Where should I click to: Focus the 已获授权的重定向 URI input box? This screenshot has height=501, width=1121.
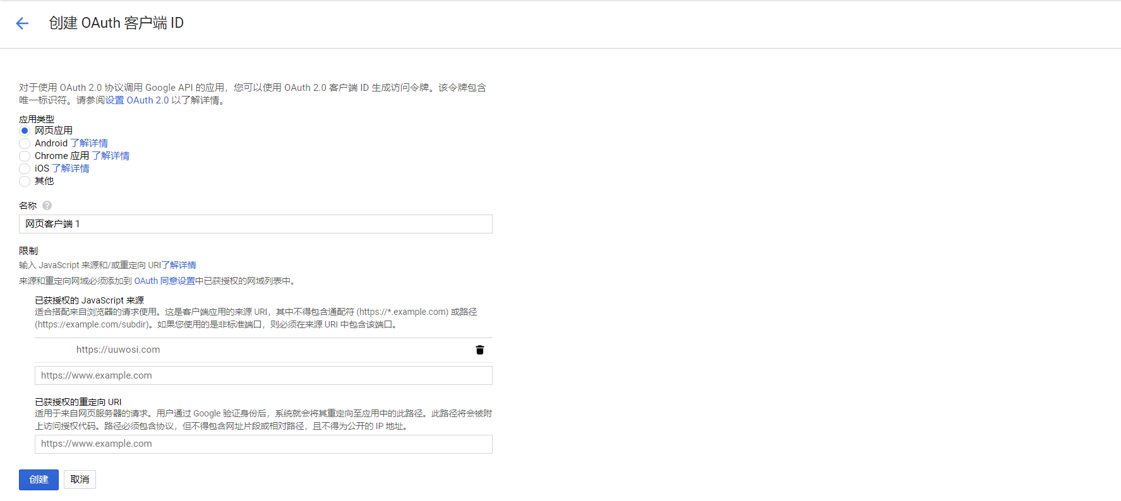263,444
